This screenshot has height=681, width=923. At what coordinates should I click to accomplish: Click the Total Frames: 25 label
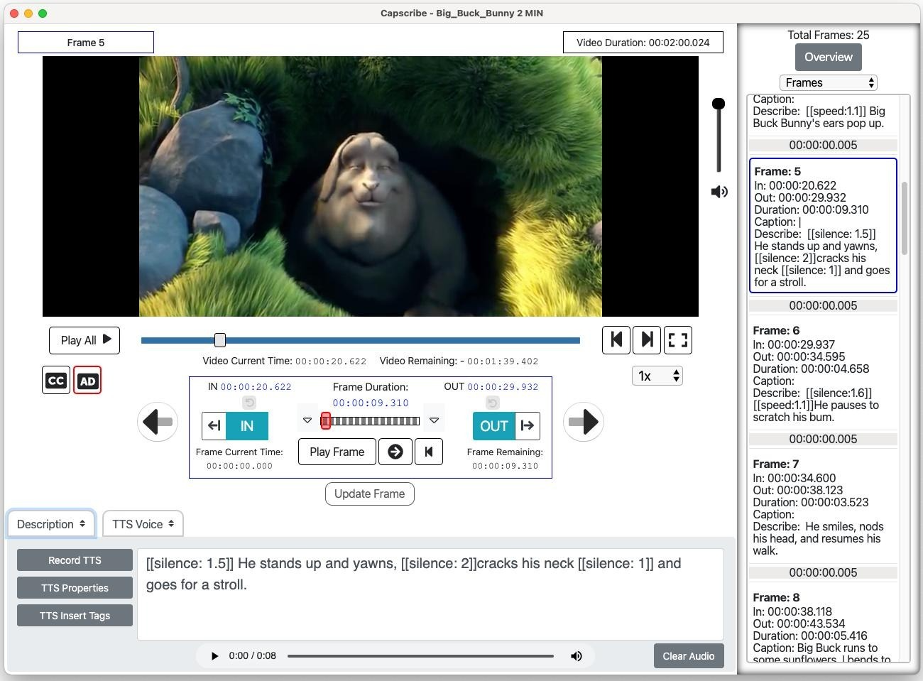[829, 35]
